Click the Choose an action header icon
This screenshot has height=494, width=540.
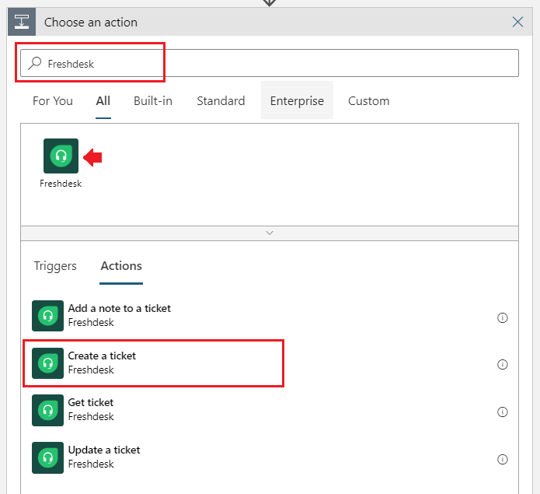[22, 22]
